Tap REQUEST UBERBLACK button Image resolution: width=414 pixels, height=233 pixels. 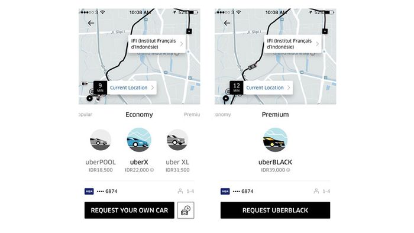(276, 211)
